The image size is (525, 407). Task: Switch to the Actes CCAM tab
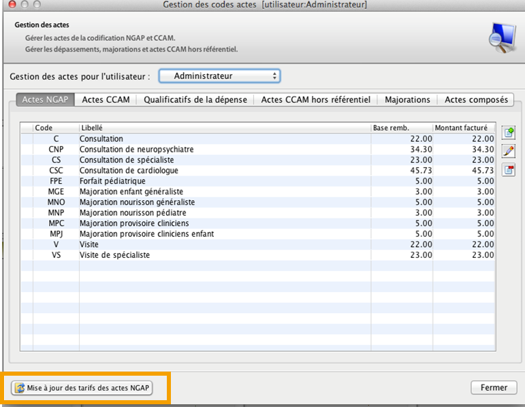pyautogui.click(x=106, y=99)
